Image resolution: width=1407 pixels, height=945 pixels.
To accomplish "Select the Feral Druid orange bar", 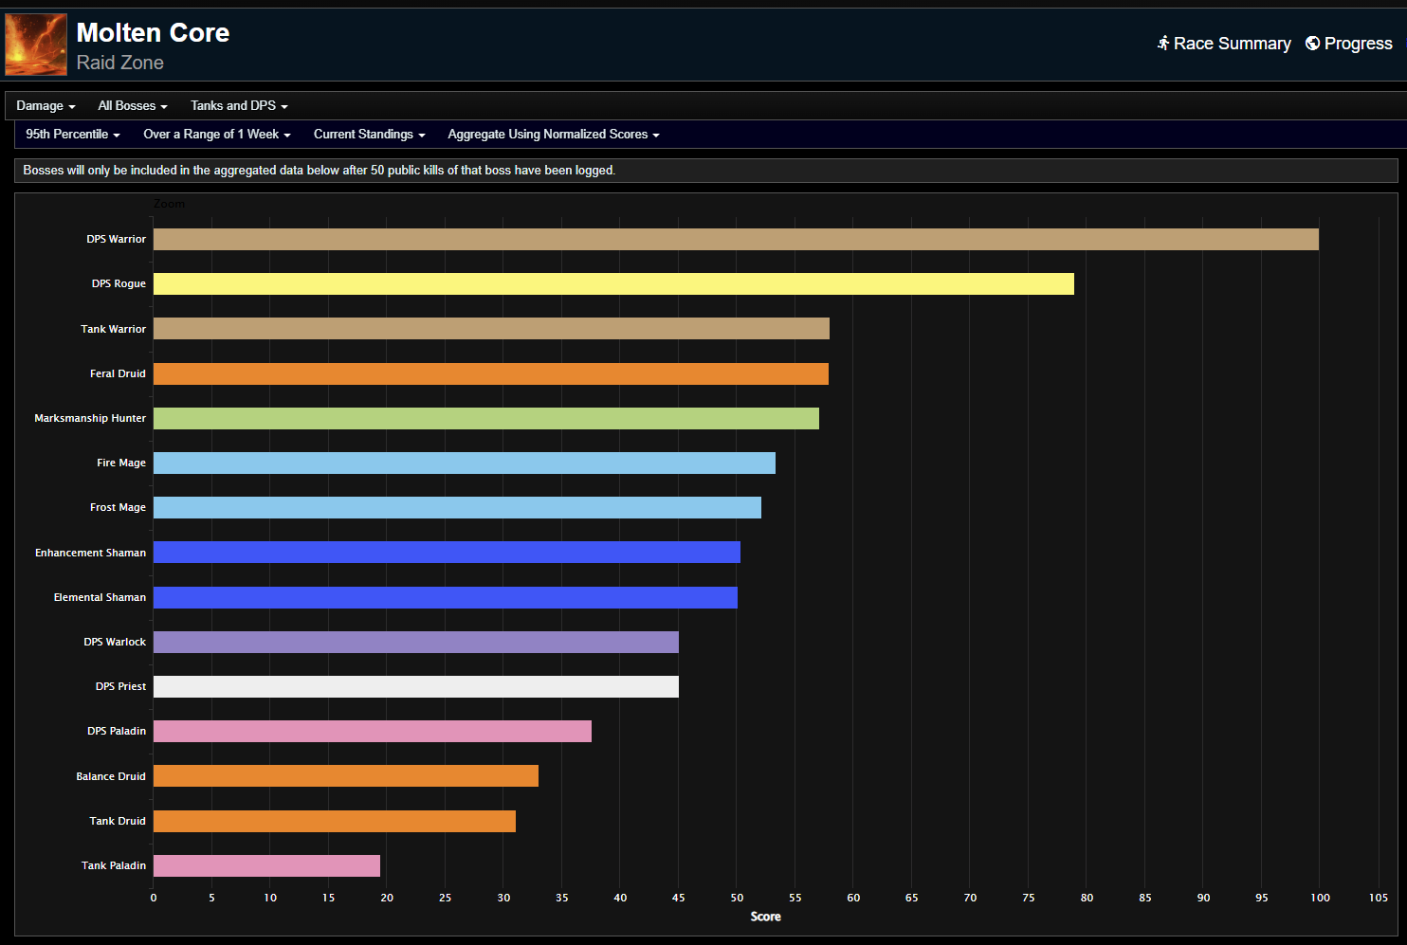I will 488,373.
